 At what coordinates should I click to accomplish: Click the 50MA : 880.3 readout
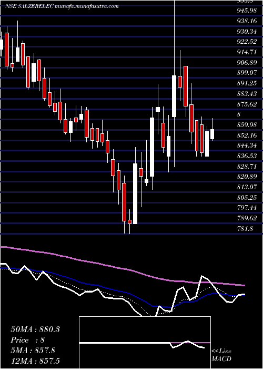coord(35,329)
